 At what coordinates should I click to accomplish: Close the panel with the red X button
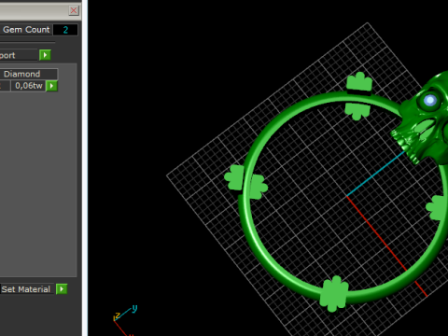coord(74,10)
